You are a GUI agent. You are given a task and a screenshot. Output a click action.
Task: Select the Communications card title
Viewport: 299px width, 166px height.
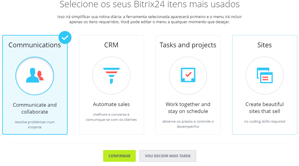click(35, 45)
